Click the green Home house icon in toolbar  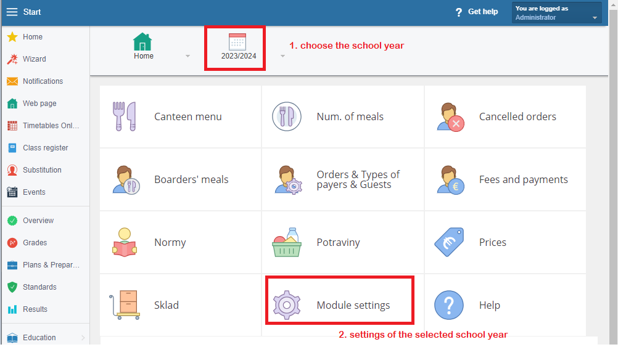(142, 42)
